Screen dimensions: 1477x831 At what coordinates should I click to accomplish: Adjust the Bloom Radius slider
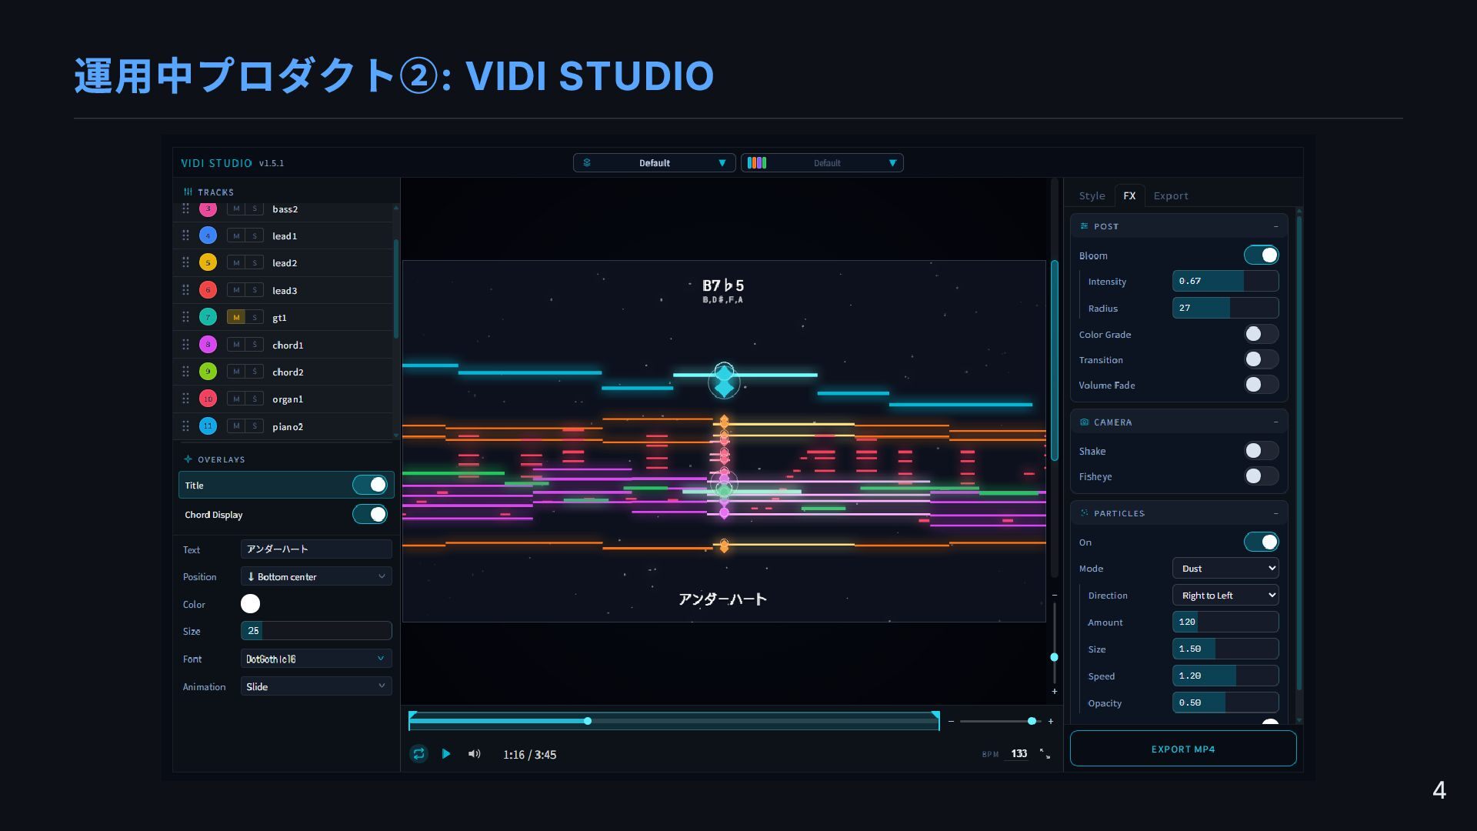coord(1225,308)
